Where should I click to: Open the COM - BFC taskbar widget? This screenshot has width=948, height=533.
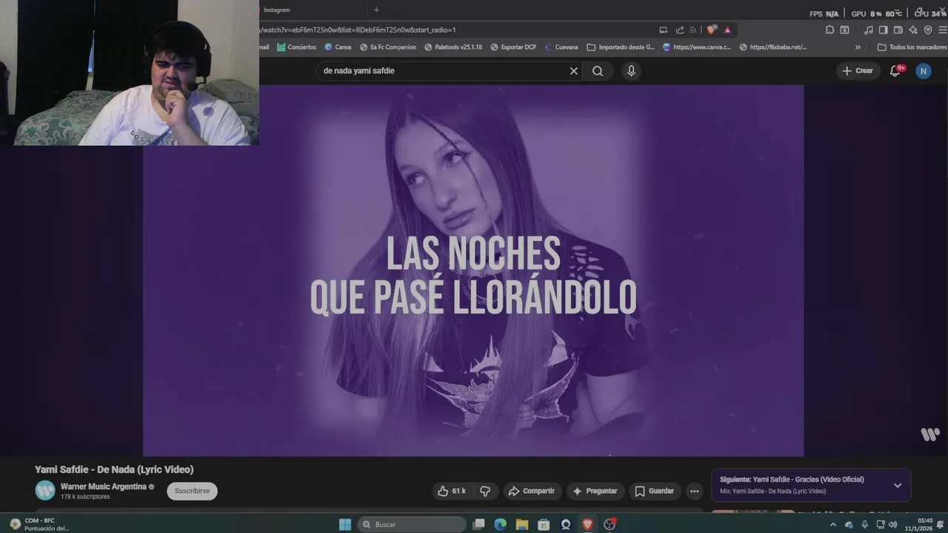(41, 524)
